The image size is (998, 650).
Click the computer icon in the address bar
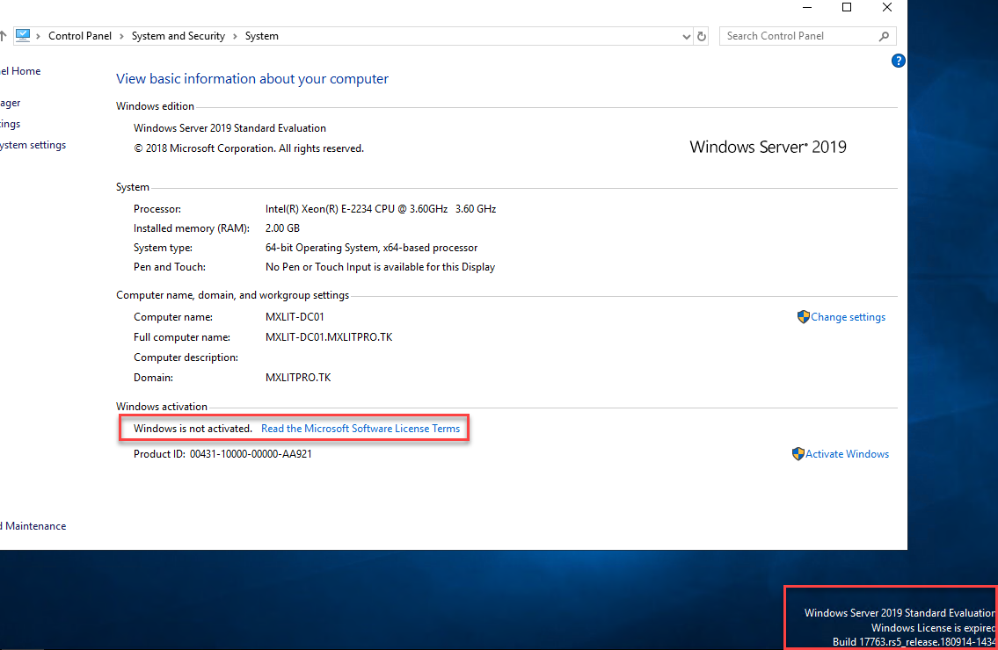(23, 36)
